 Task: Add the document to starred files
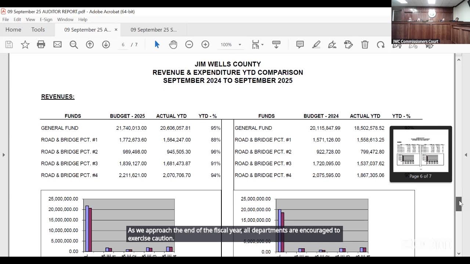click(x=25, y=45)
